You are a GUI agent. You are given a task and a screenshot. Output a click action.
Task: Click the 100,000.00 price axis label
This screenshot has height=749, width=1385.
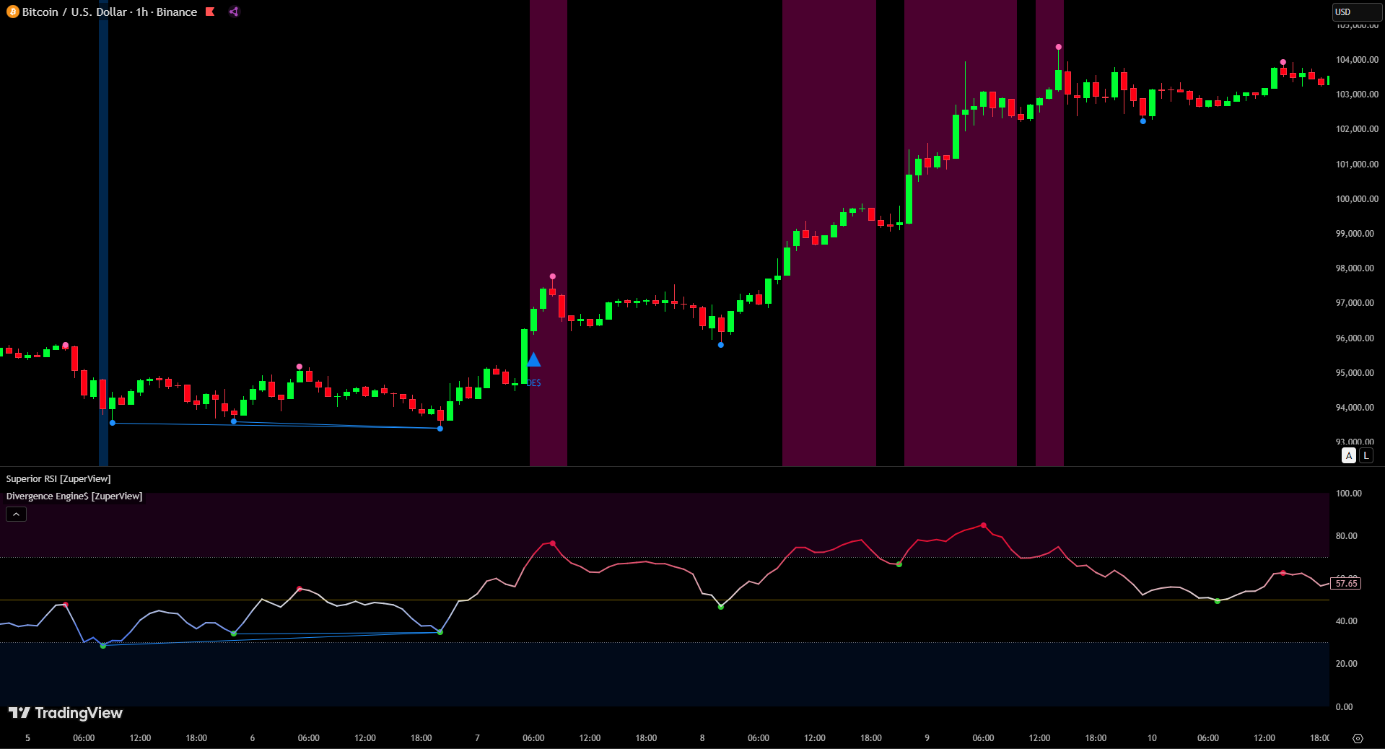click(1356, 199)
